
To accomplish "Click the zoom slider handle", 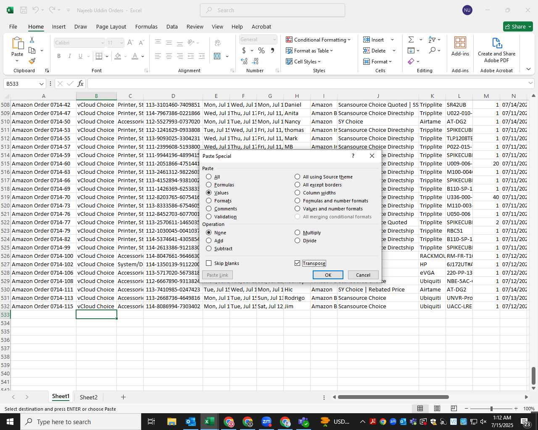I will (491, 409).
